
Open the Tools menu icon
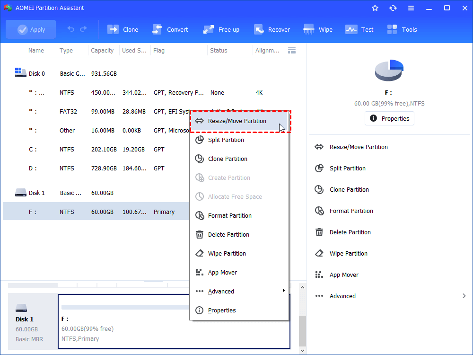click(392, 29)
